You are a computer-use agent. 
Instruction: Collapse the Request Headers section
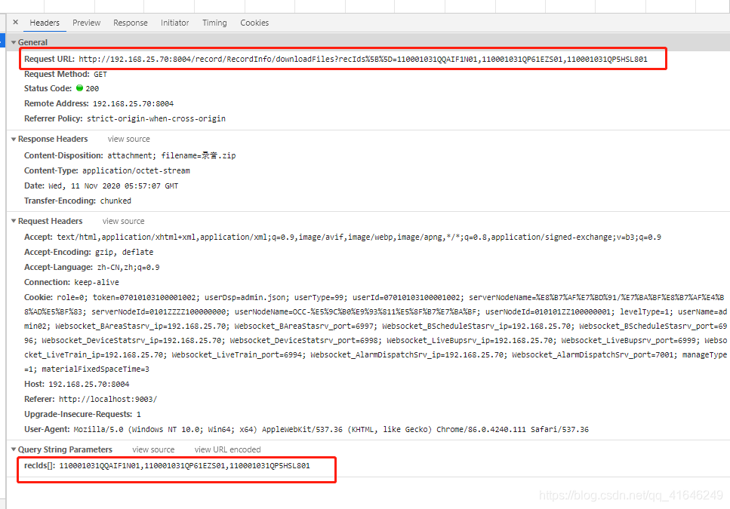click(x=15, y=221)
